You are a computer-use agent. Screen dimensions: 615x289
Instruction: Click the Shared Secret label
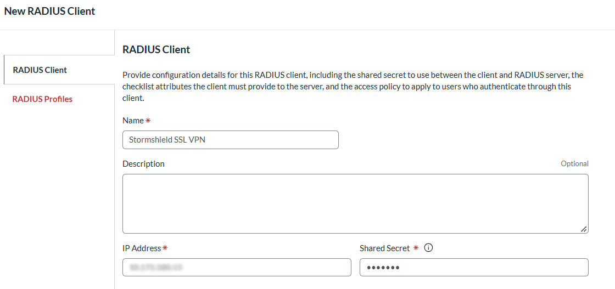384,248
